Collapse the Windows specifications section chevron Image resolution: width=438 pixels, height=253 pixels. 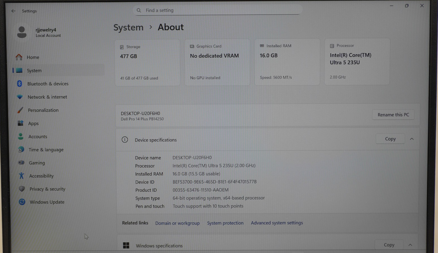[410, 245]
